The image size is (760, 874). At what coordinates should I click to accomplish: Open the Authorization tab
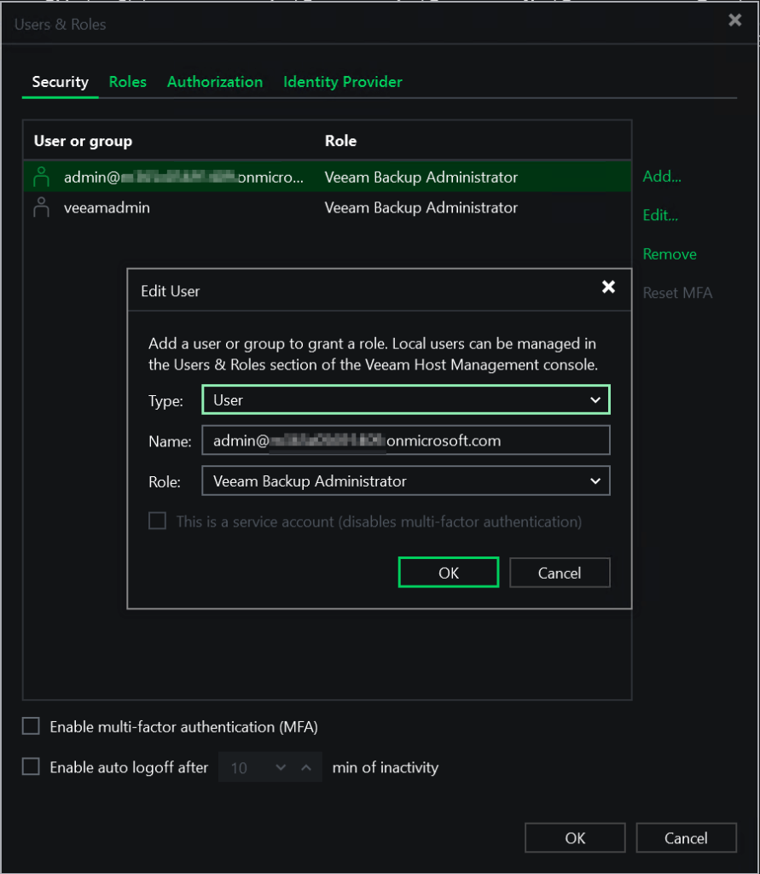click(215, 82)
